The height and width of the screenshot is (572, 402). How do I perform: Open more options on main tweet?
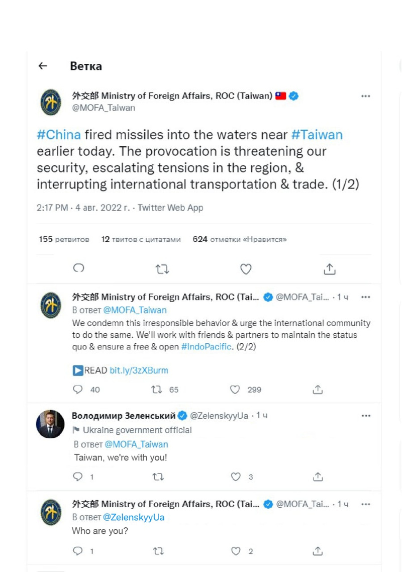pos(366,96)
